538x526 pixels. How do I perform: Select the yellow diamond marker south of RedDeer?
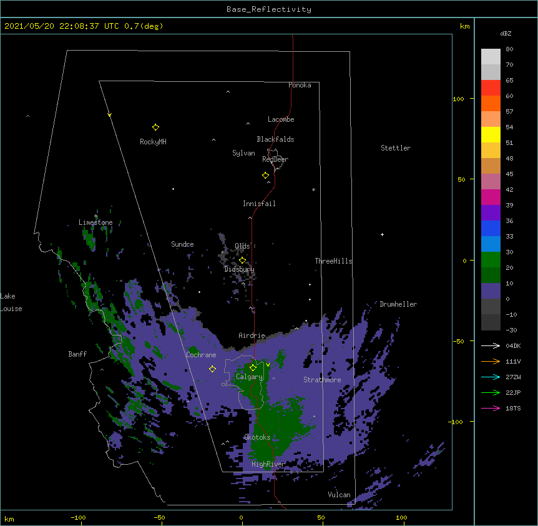(265, 176)
